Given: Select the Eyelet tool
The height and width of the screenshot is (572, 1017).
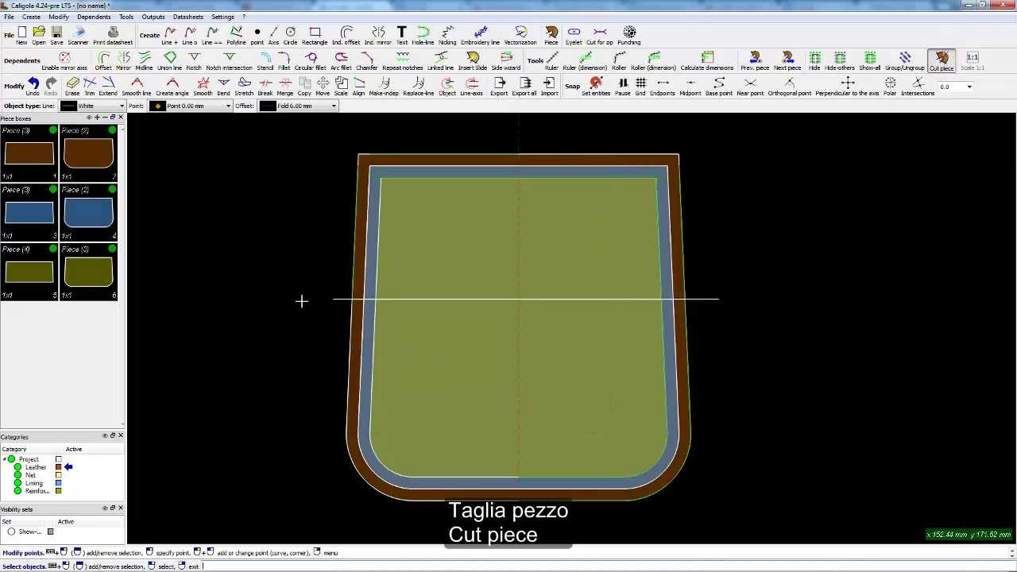Looking at the screenshot, I should pyautogui.click(x=574, y=36).
